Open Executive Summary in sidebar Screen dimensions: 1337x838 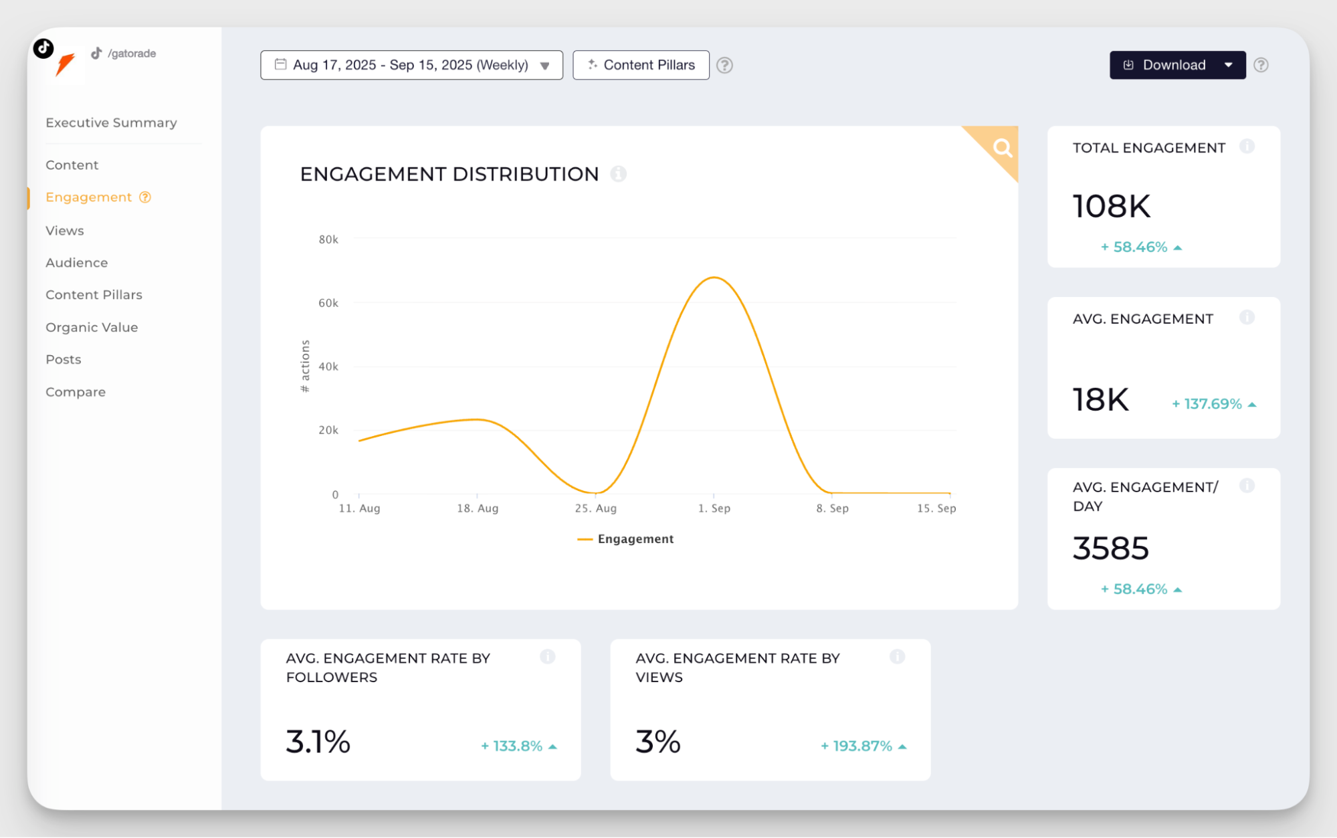pyautogui.click(x=111, y=123)
